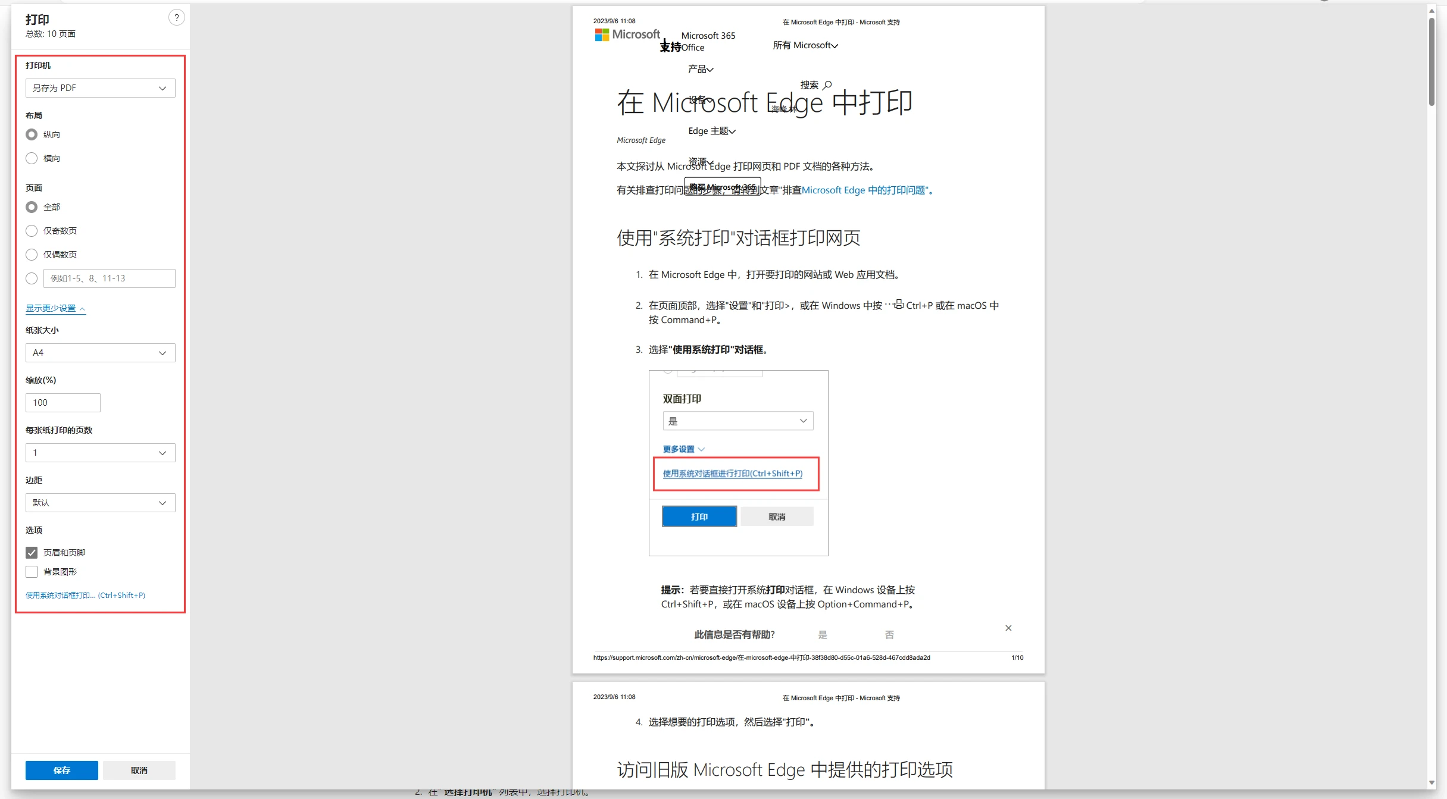1447x799 pixels.
Task: Expand the 所有 Microsoft menu in preview
Action: tap(805, 45)
